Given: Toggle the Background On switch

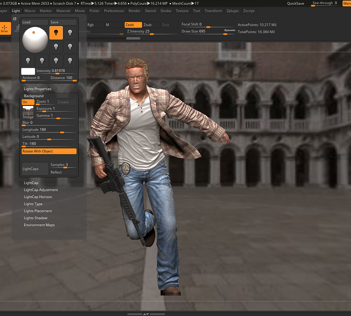Looking at the screenshot, I should pyautogui.click(x=28, y=102).
